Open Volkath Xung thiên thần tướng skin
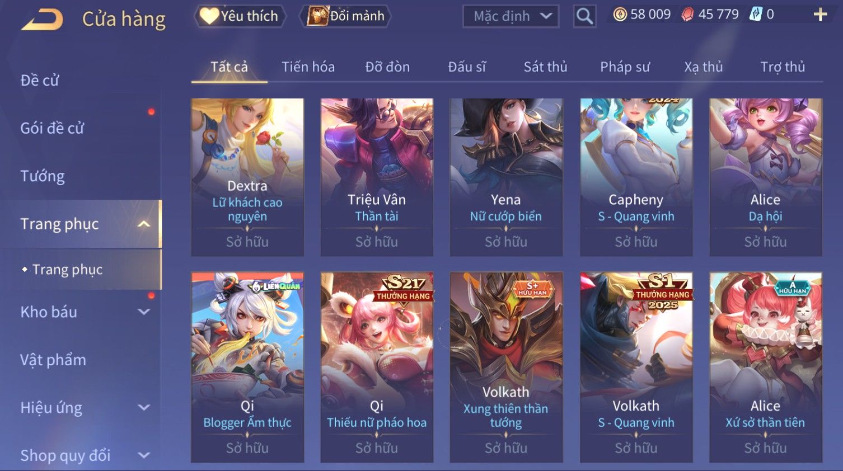 coord(506,368)
